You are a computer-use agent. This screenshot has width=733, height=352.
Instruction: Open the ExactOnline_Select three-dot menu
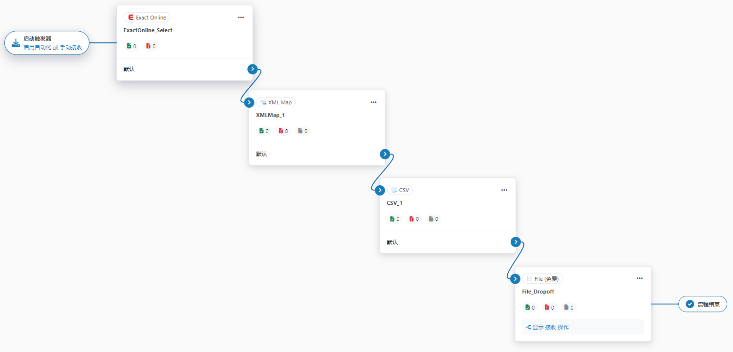point(241,18)
